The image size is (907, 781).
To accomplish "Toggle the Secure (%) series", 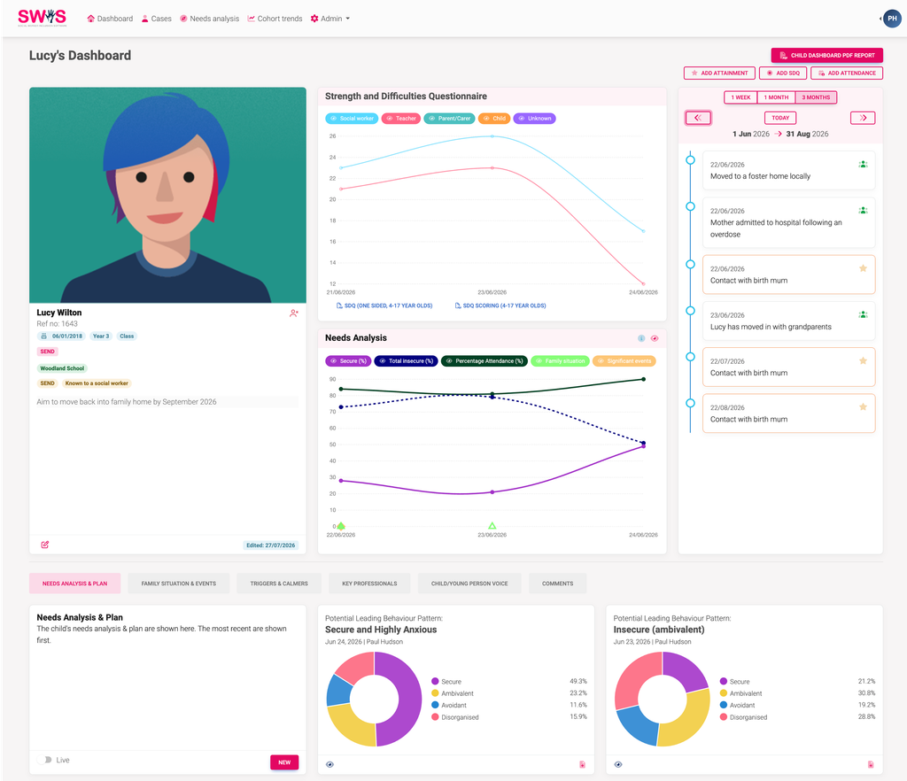I will point(348,361).
